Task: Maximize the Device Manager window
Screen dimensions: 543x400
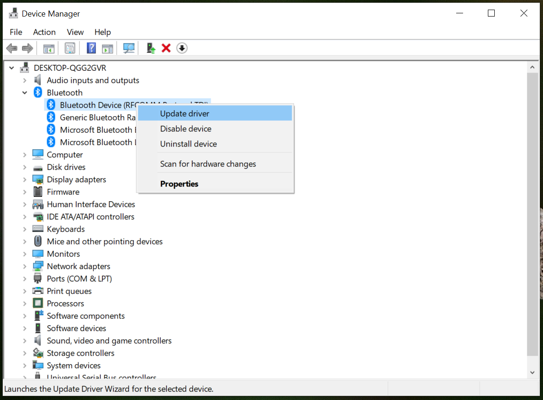Action: [x=491, y=13]
